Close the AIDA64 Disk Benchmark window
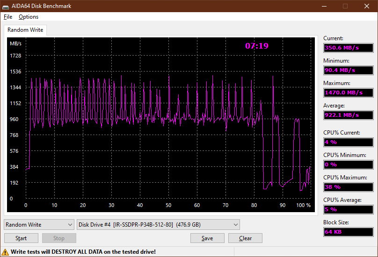This screenshot has height=257, width=378. tap(367, 6)
